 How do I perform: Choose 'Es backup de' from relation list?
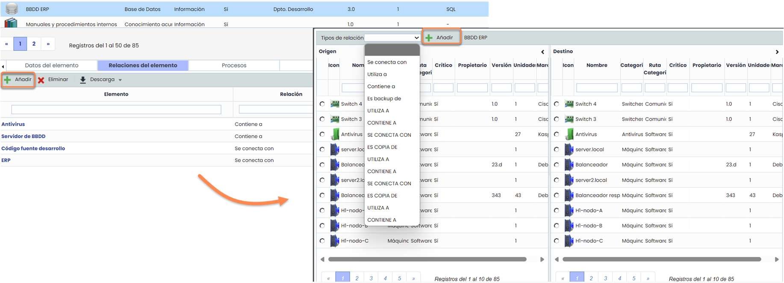coord(384,98)
